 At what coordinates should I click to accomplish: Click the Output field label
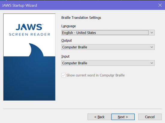[x=67, y=41]
